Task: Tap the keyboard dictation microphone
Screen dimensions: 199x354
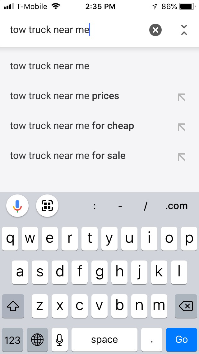Action: (60, 340)
